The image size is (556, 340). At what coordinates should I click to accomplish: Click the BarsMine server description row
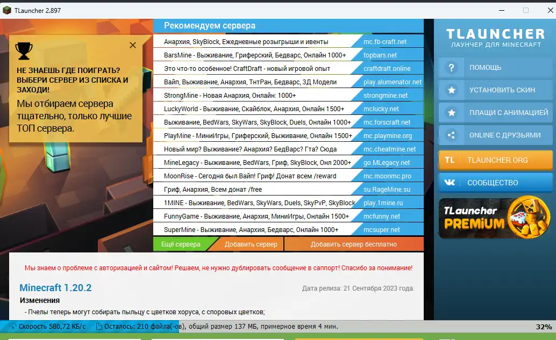coord(255,55)
